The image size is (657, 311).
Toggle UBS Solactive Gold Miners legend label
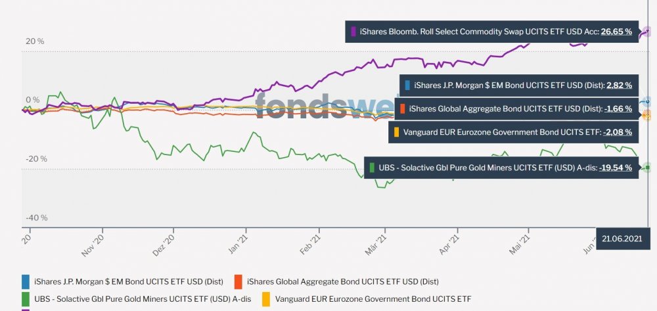coord(142,298)
